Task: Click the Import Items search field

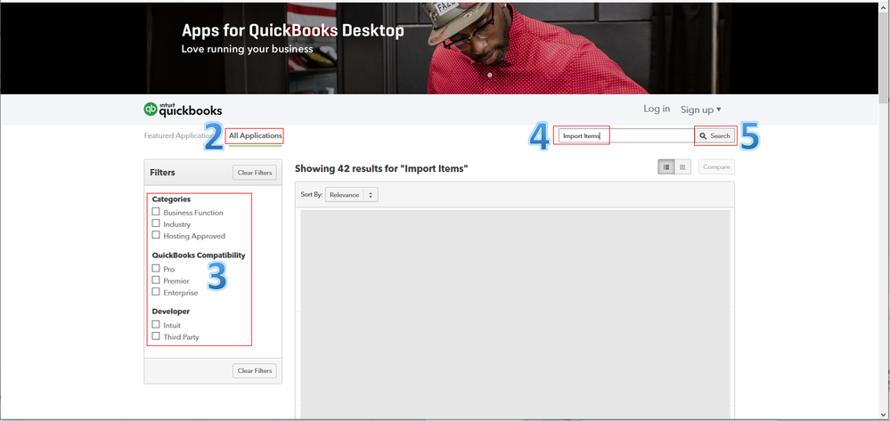Action: (x=626, y=135)
